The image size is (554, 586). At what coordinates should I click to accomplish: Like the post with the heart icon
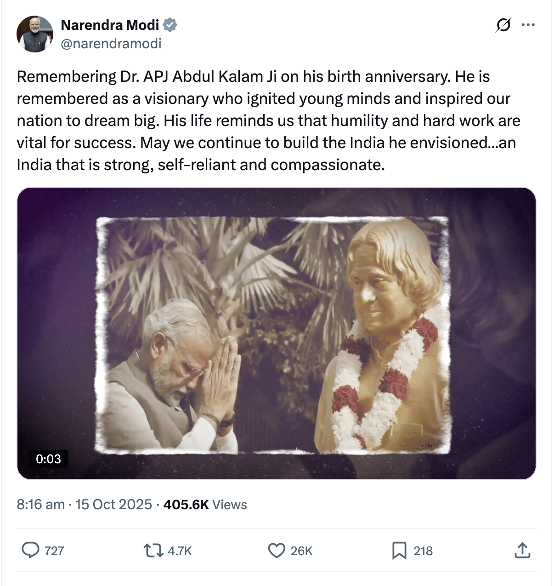coord(277,550)
